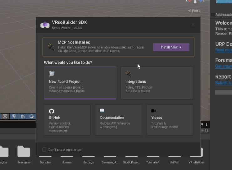
Task: Click the open book Documentation icon
Action: pos(102,111)
